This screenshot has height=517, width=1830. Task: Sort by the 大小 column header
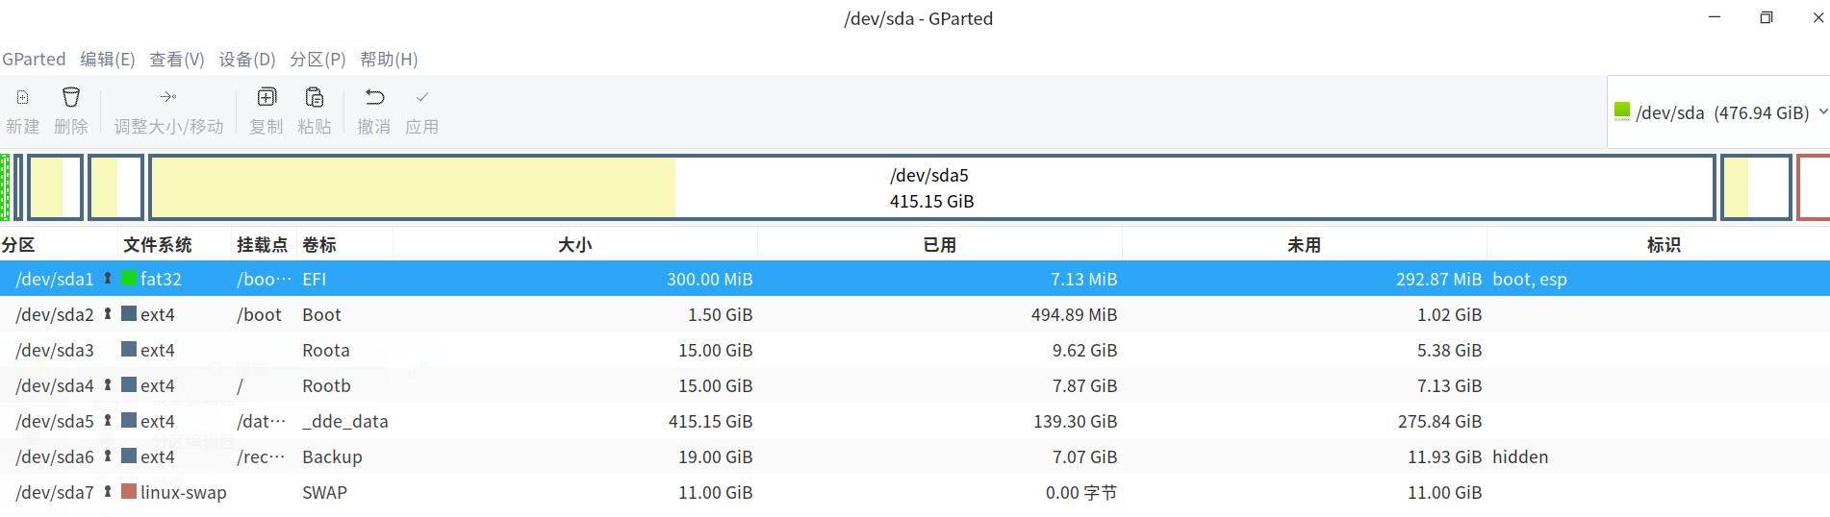tap(574, 245)
